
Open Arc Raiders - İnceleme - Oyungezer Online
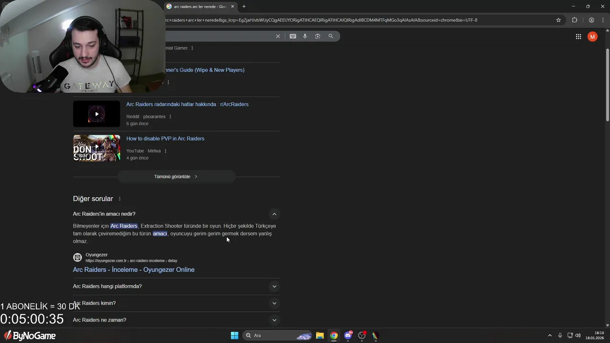[133, 270]
